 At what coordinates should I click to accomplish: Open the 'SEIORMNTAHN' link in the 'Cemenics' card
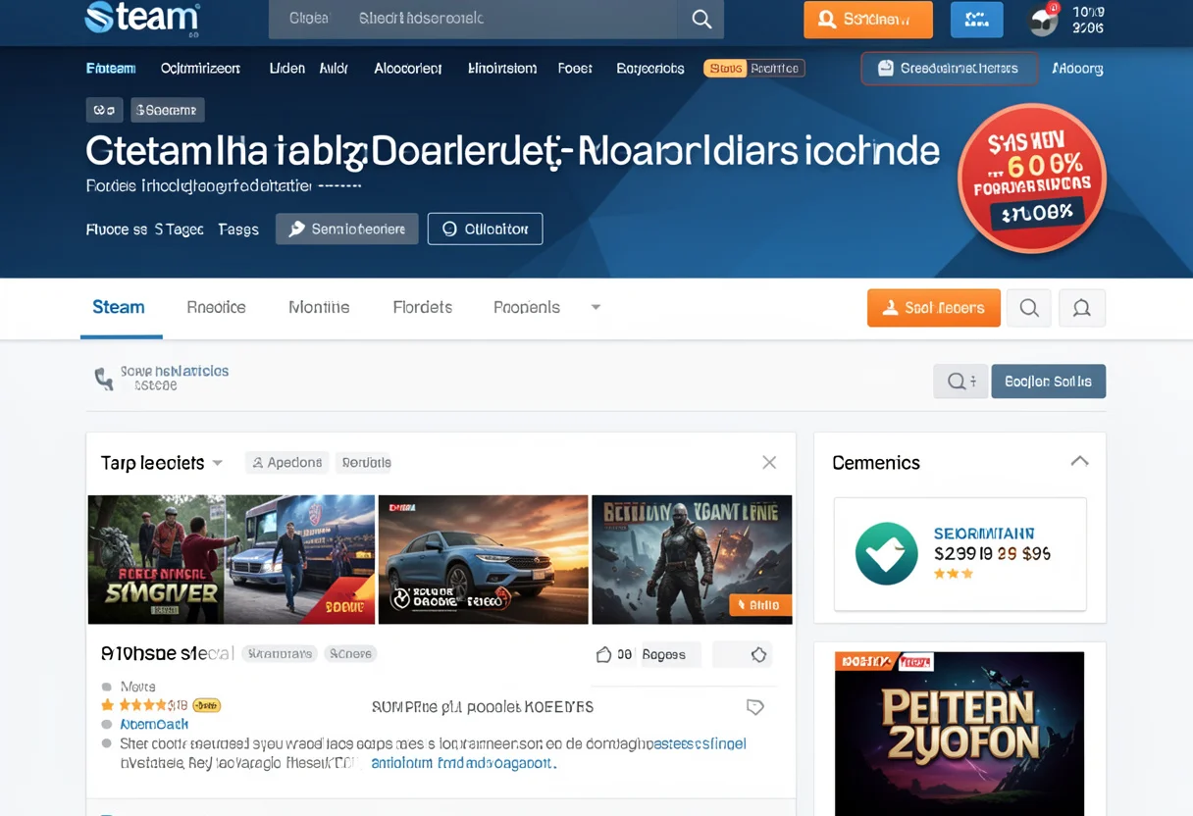[x=983, y=534]
